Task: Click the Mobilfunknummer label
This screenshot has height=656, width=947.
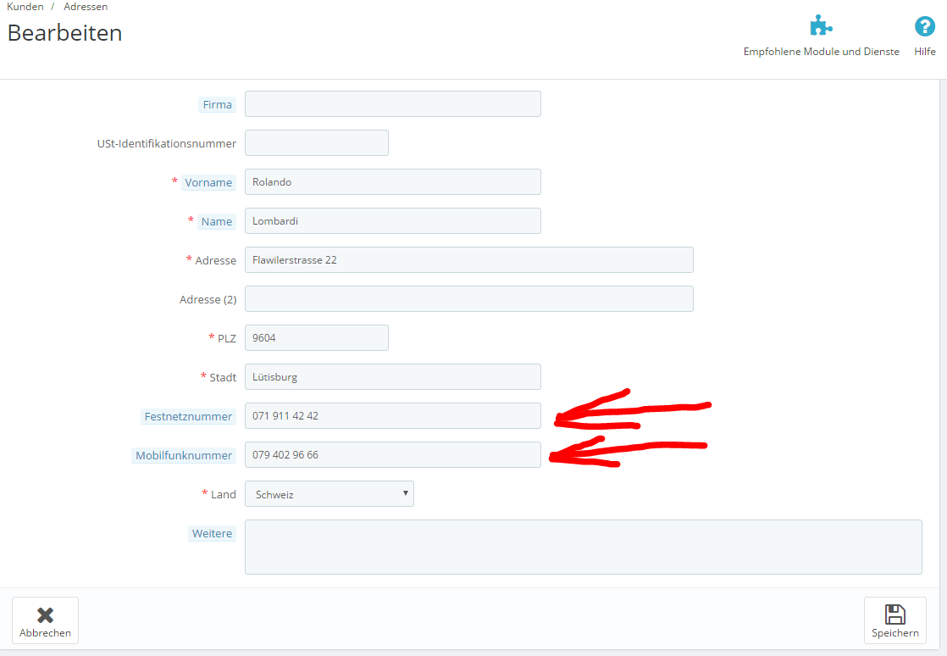Action: (184, 455)
